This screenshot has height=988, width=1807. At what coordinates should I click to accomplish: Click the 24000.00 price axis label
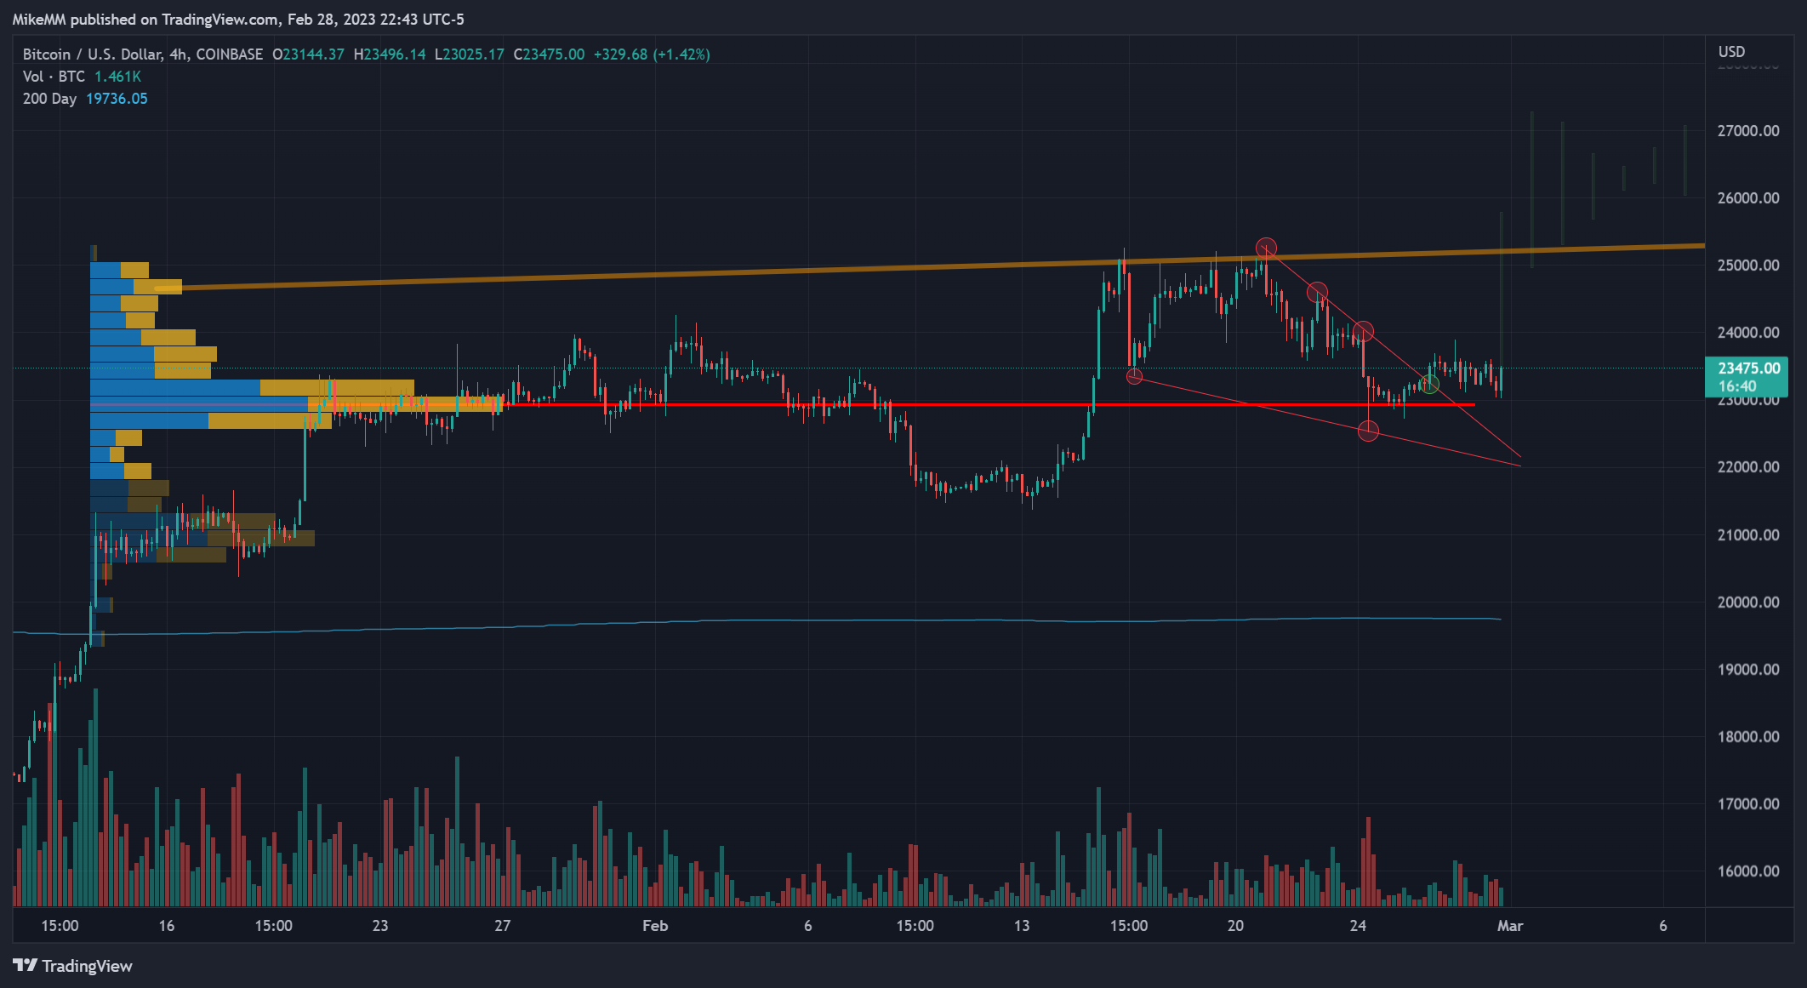tap(1748, 333)
